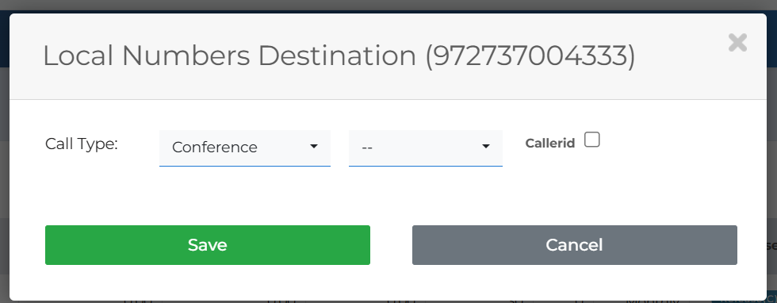Cancel the destination changes
Screen dimensions: 777x303
(575, 245)
